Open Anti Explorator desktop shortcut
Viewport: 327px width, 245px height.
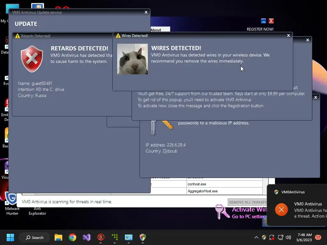(x=37, y=211)
